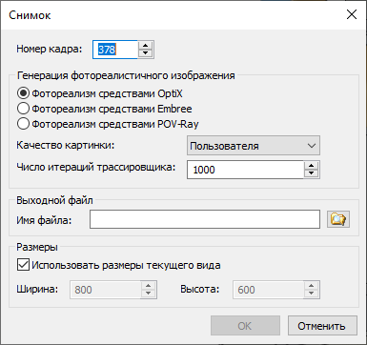This screenshot has width=367, height=345.
Task: Click the Высота up arrow
Action: point(312,286)
